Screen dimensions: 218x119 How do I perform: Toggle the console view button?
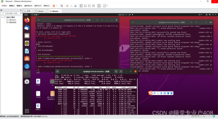pos(99,6)
